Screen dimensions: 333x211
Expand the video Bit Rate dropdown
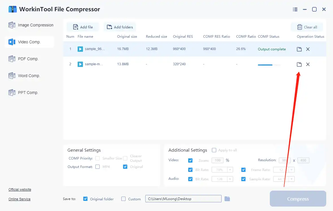pyautogui.click(x=230, y=170)
